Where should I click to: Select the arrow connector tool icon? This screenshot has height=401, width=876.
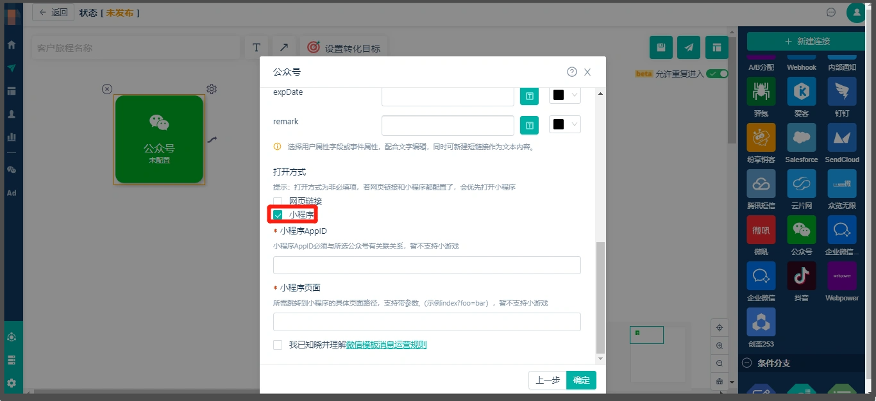click(x=284, y=47)
